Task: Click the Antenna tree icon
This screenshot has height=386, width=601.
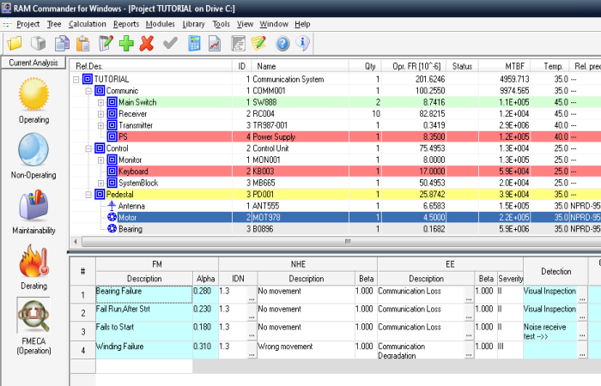Action: click(112, 206)
